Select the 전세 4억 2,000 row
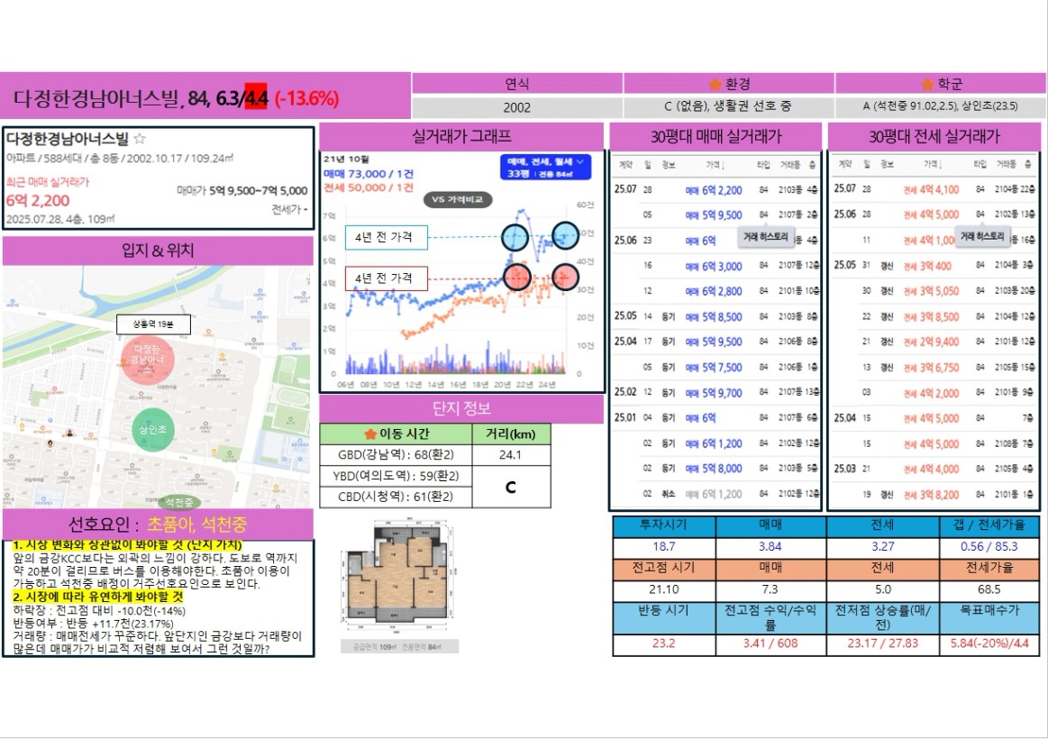The height and width of the screenshot is (739, 1048). click(x=934, y=393)
